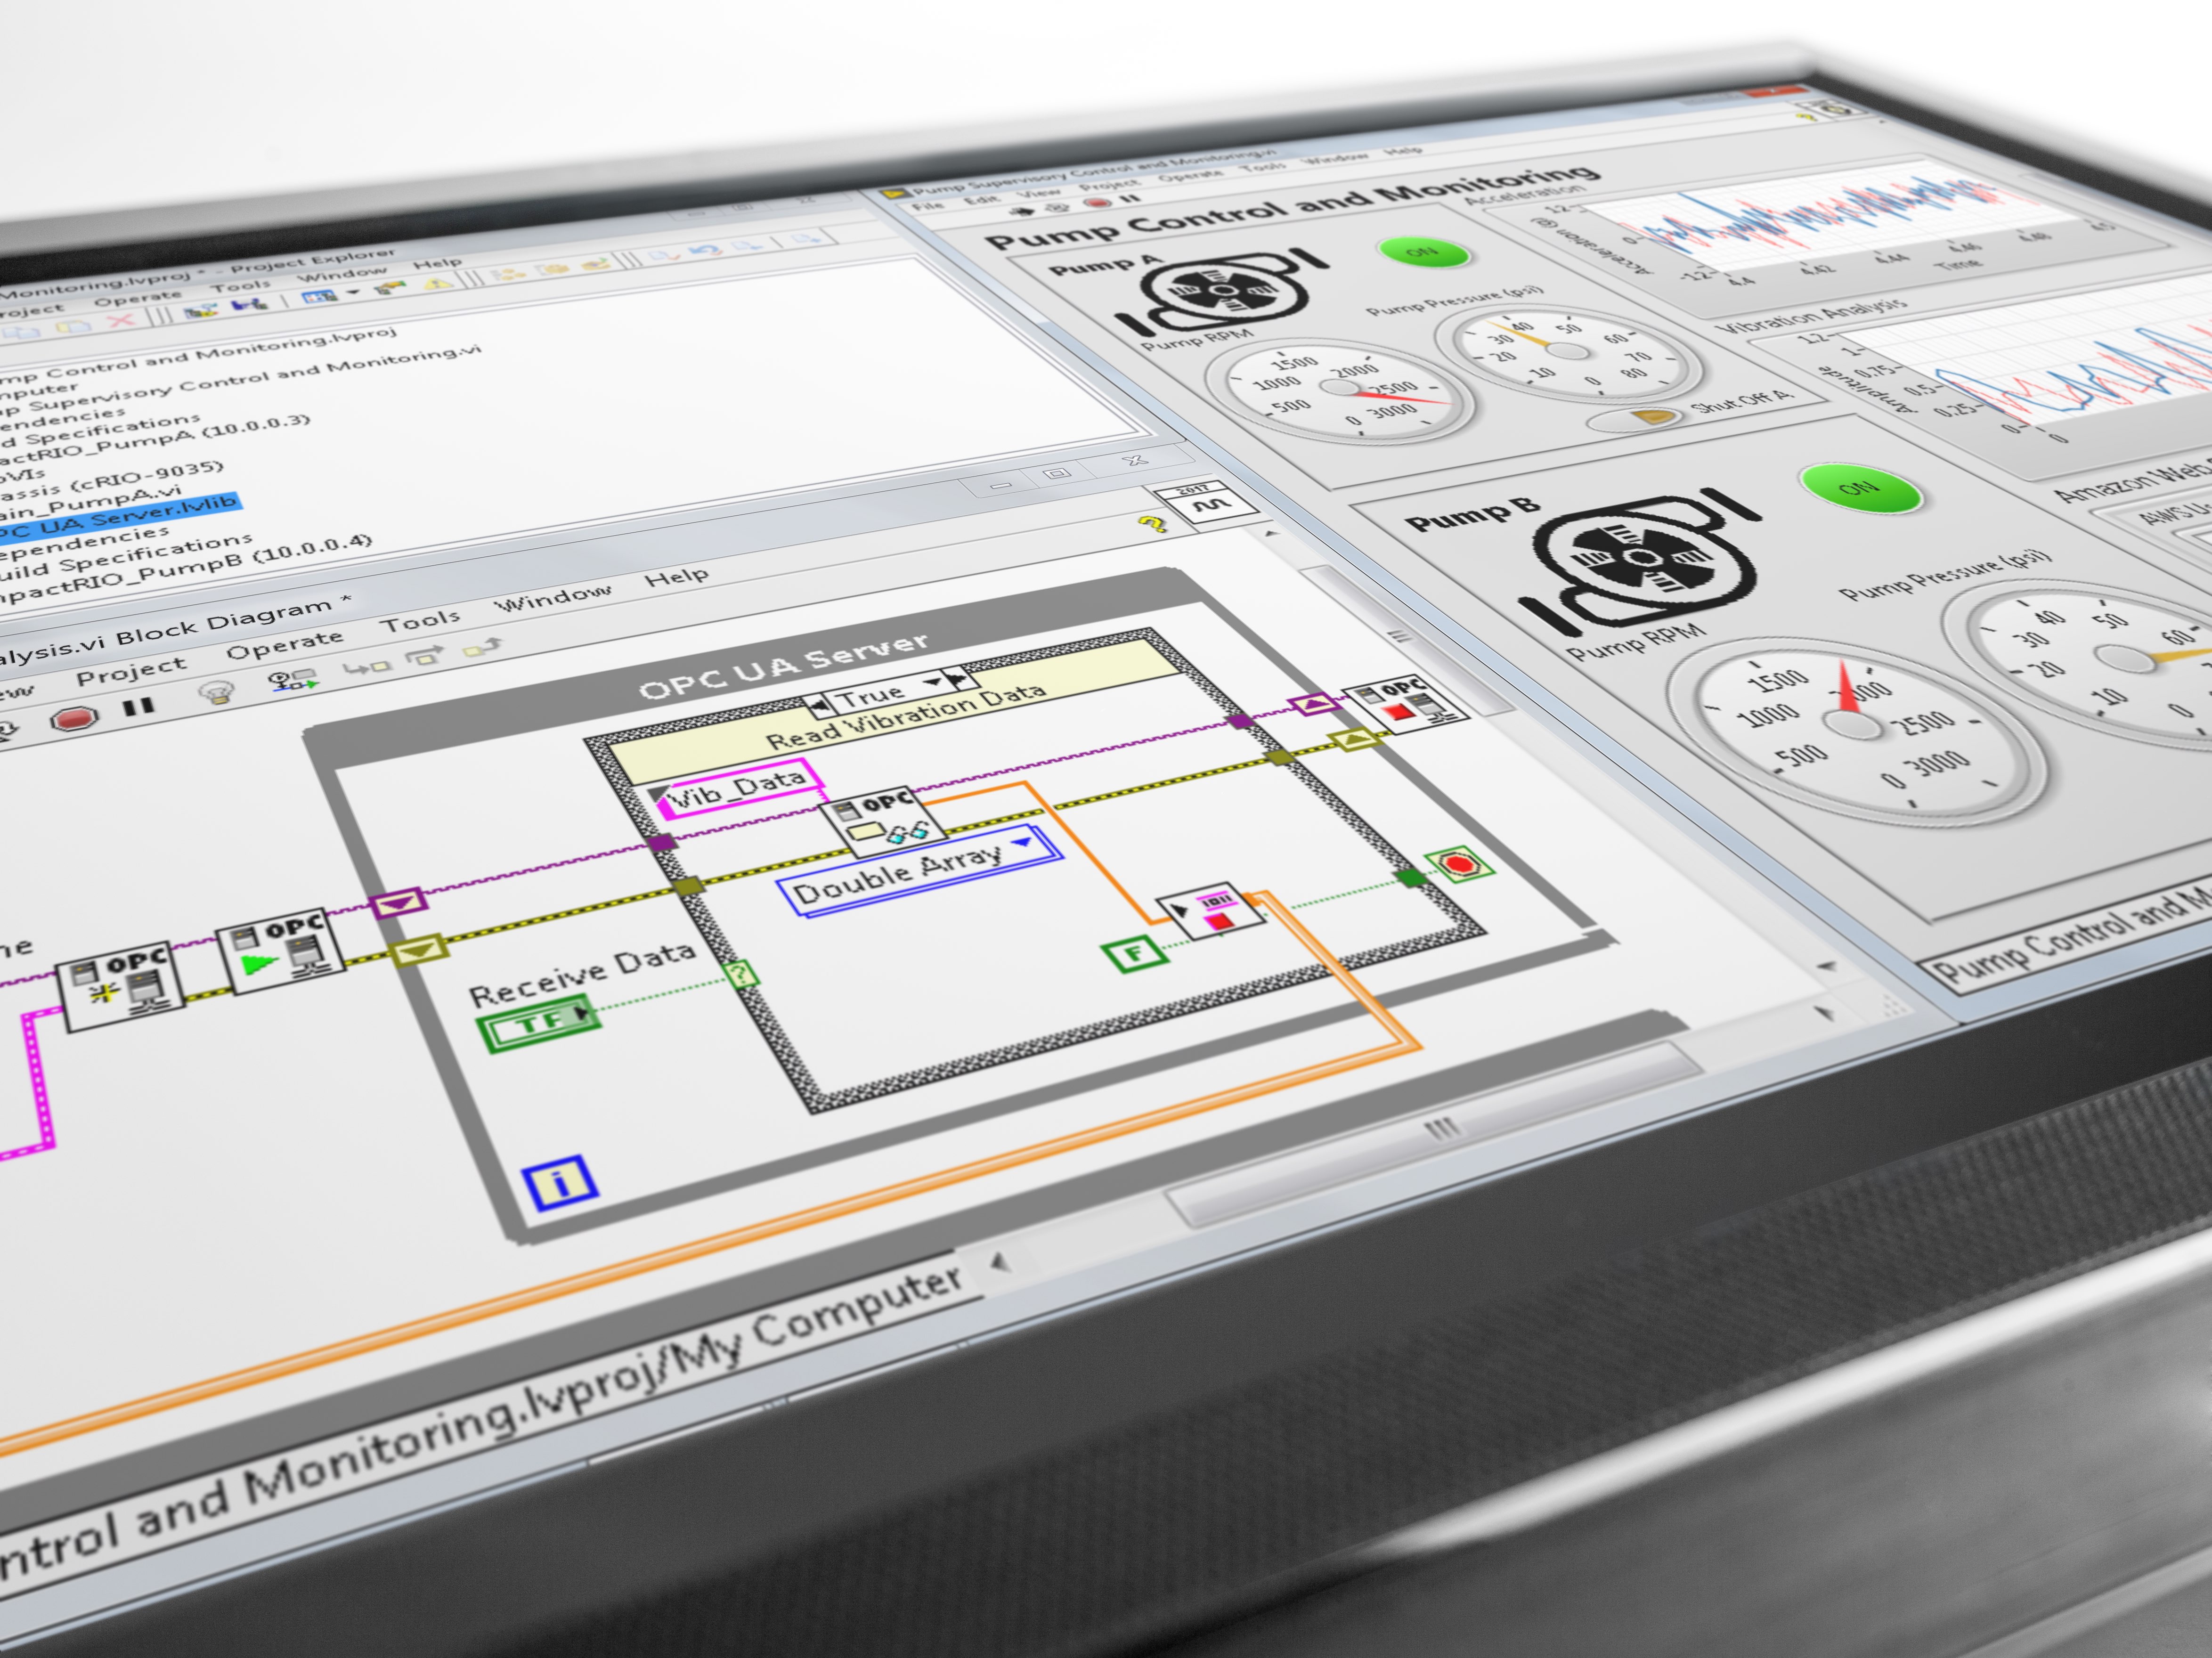Image resolution: width=2212 pixels, height=1658 pixels.
Task: Toggle the Pump A ON indicator button
Action: pos(1423,252)
